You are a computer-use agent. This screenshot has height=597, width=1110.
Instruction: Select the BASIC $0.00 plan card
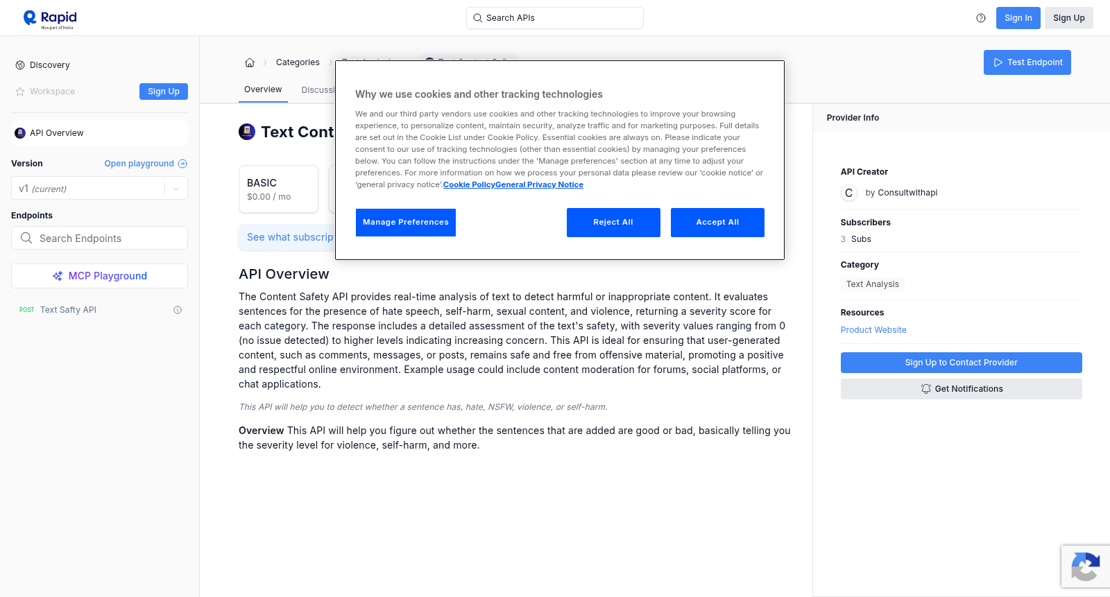click(x=278, y=189)
